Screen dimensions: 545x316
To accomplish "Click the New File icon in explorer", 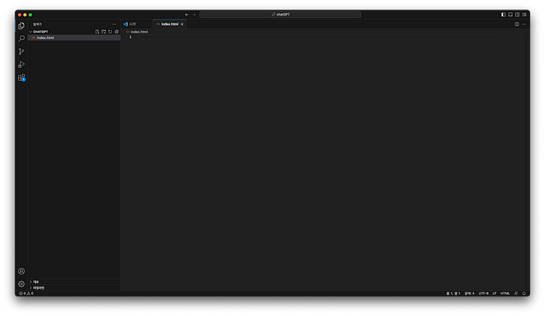I will pos(97,32).
